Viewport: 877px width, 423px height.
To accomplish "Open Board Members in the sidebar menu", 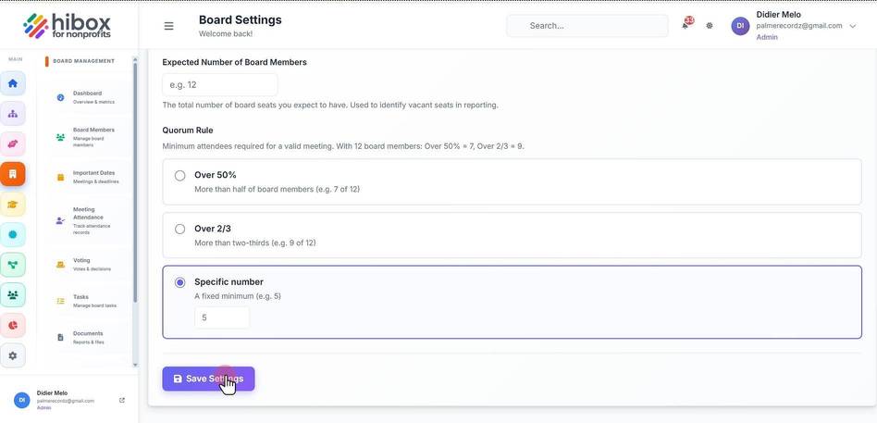I will 87,137.
